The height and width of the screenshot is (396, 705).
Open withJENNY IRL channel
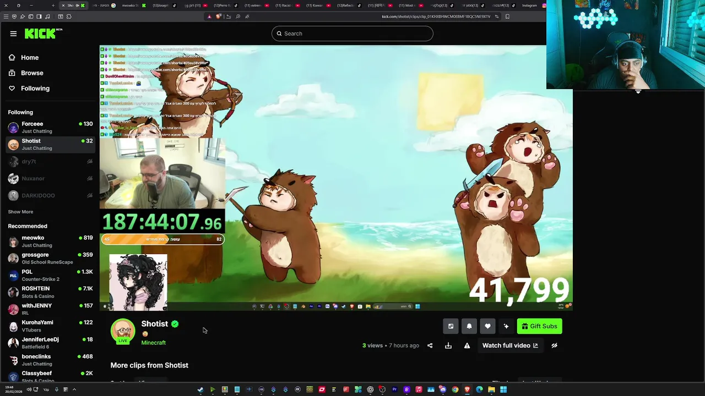tap(50, 309)
